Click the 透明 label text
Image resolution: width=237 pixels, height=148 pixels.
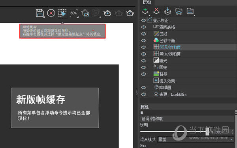click(x=144, y=125)
